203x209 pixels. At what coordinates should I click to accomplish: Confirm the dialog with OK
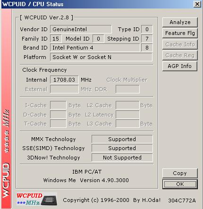[180, 184]
